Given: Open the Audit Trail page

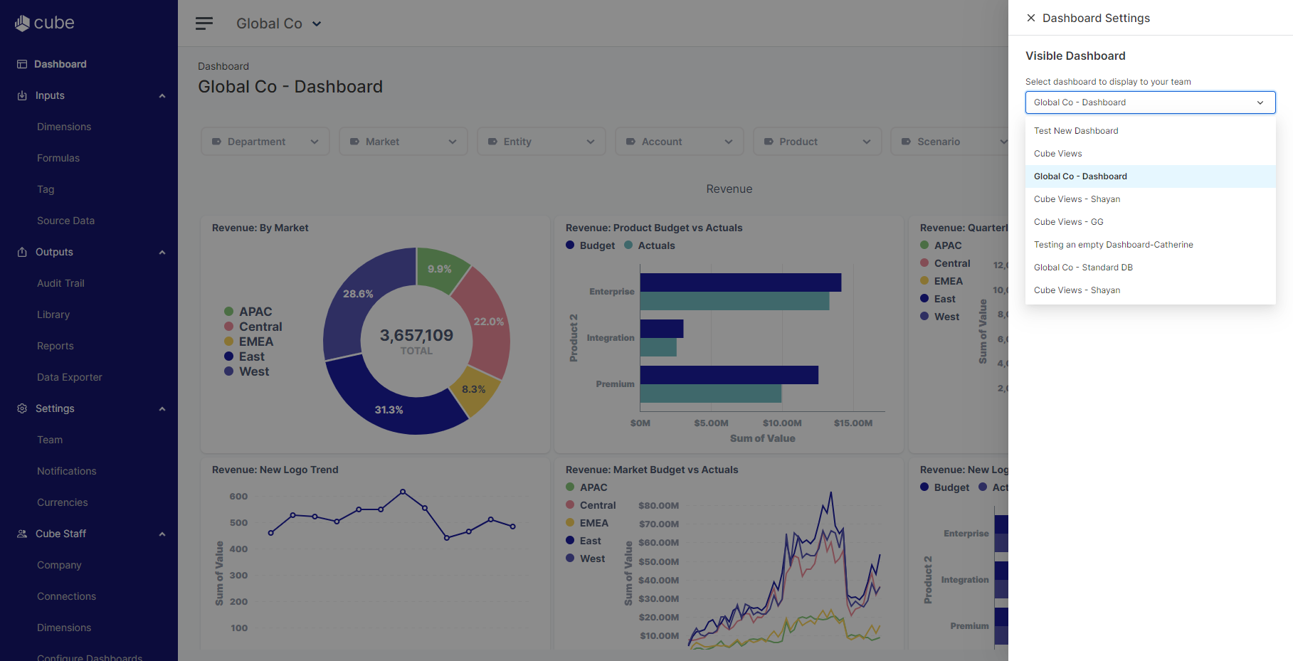Looking at the screenshot, I should (60, 283).
